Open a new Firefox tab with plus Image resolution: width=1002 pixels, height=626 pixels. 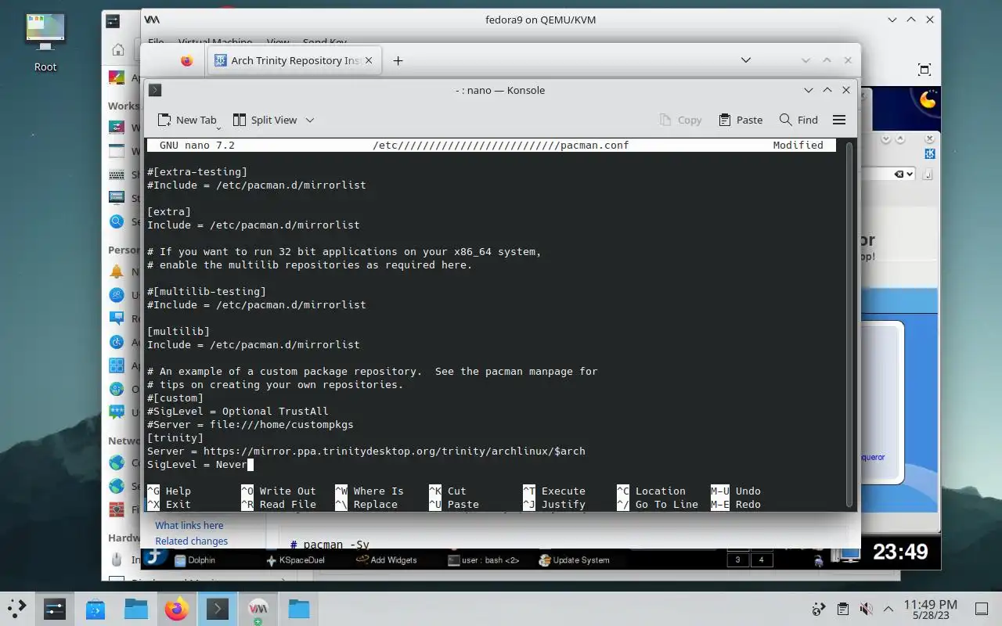(x=398, y=60)
